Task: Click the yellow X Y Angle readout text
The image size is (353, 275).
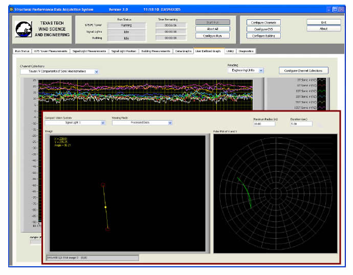Action: tap(62, 142)
